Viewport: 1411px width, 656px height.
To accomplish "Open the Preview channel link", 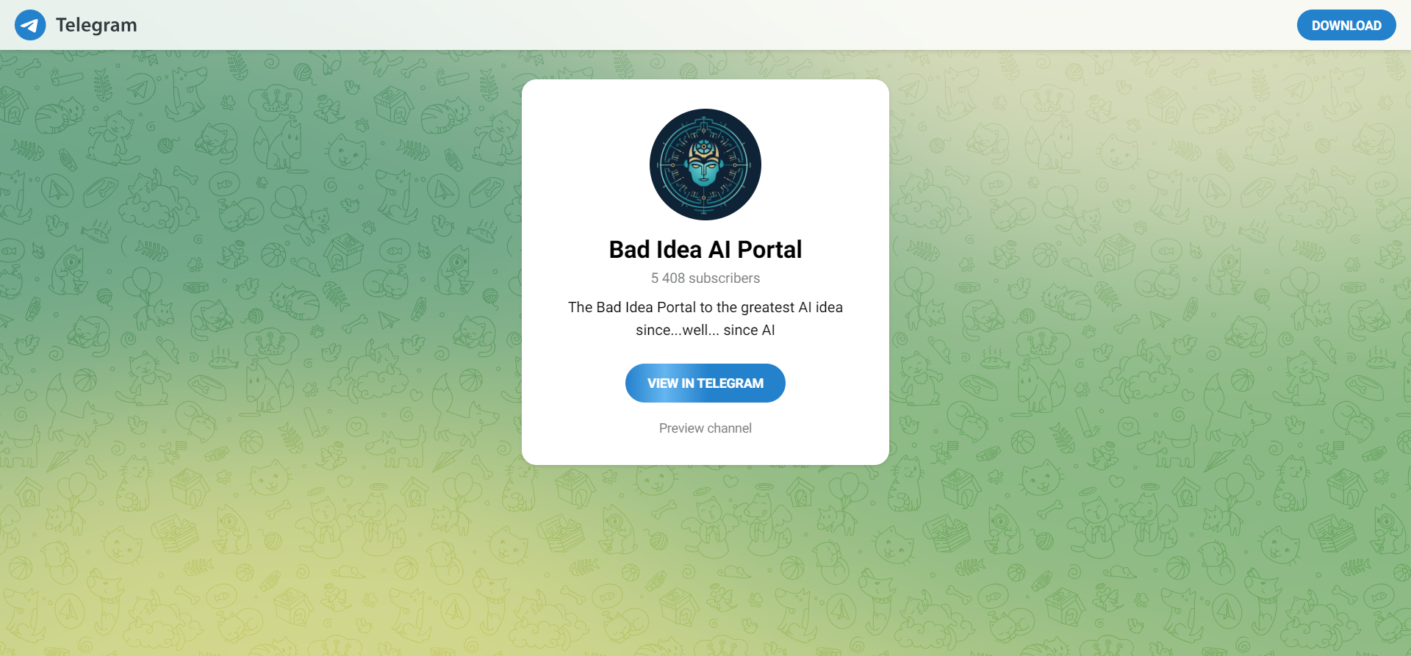I will tap(705, 428).
